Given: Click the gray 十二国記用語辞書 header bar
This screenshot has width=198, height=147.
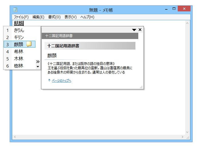Looking at the screenshot, I should (x=90, y=36).
